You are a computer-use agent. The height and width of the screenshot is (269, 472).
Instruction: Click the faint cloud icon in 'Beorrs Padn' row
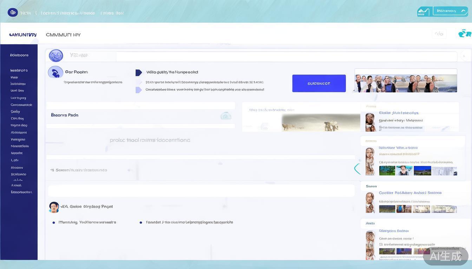pyautogui.click(x=225, y=116)
